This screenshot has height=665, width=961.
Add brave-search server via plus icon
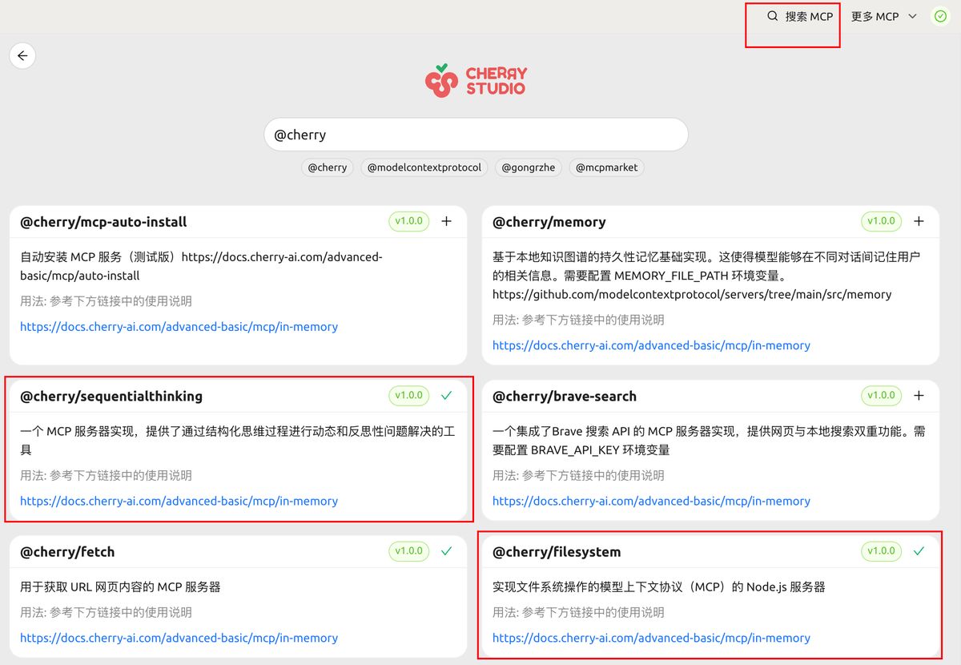click(x=919, y=395)
